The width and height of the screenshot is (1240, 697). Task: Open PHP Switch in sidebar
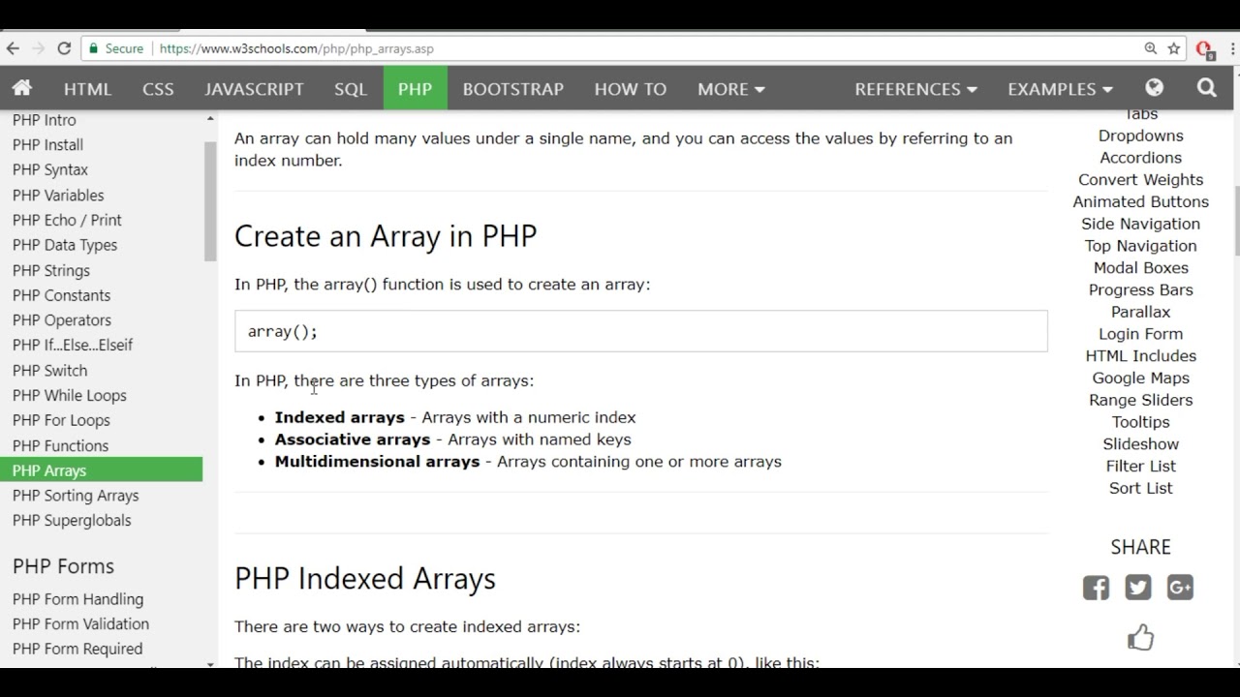(49, 370)
